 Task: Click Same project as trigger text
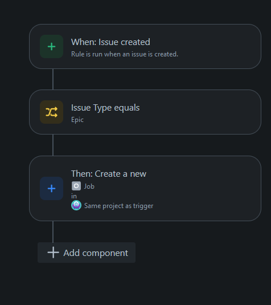118,206
